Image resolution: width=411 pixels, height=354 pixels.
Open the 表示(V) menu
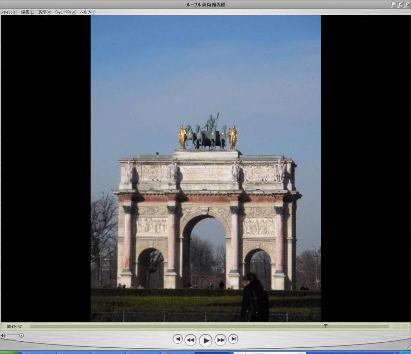44,12
